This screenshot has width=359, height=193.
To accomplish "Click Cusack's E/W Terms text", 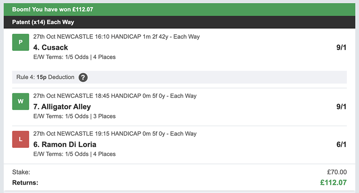I will pos(74,57).
